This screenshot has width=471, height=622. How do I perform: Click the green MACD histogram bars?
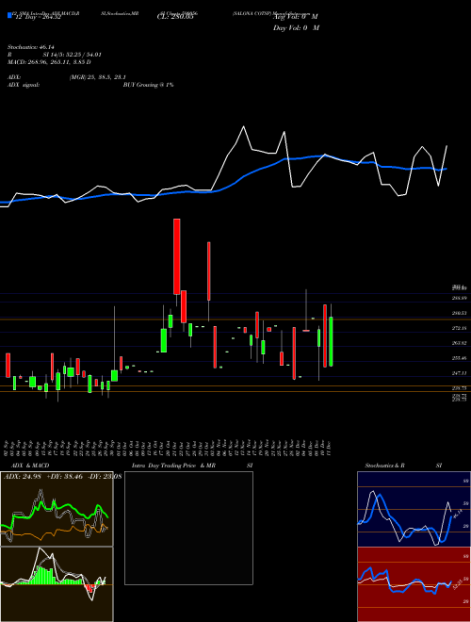coord(45,576)
